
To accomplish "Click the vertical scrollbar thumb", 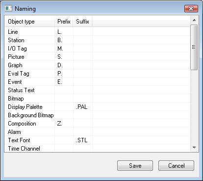I will [194, 47].
